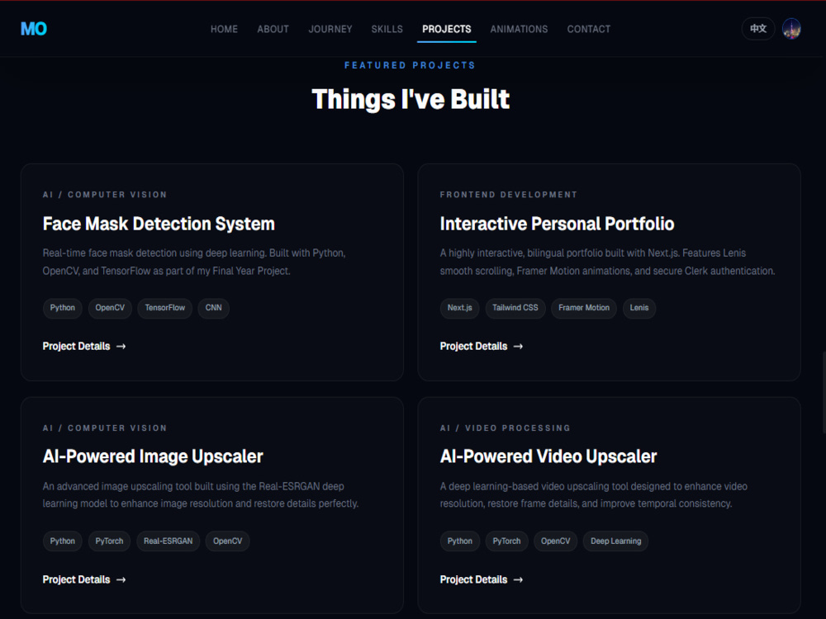The height and width of the screenshot is (619, 826).
Task: Click arrow icon in Image Upscaler card
Action: 121,579
